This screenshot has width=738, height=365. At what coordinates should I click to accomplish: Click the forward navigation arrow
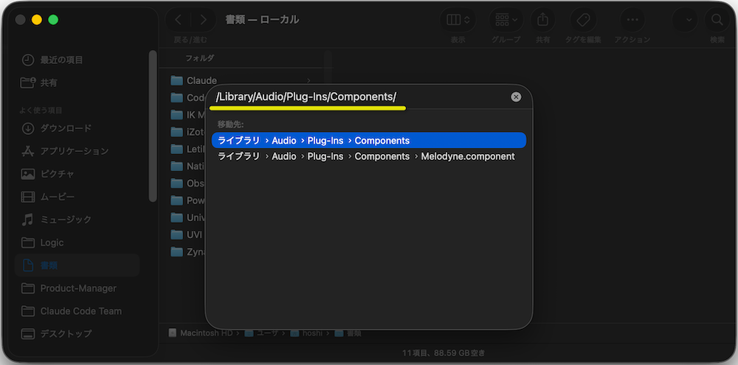[204, 20]
